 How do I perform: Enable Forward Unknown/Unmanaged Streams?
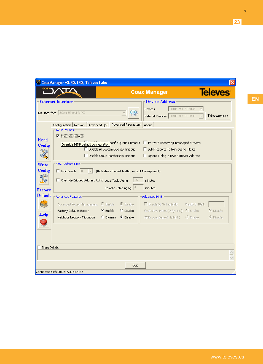click(145, 143)
